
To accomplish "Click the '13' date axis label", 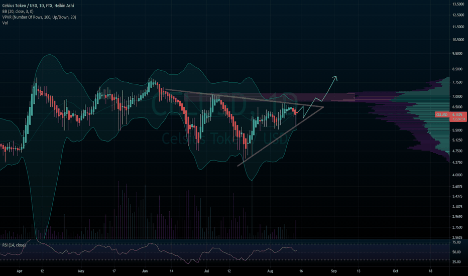I will (358, 271).
